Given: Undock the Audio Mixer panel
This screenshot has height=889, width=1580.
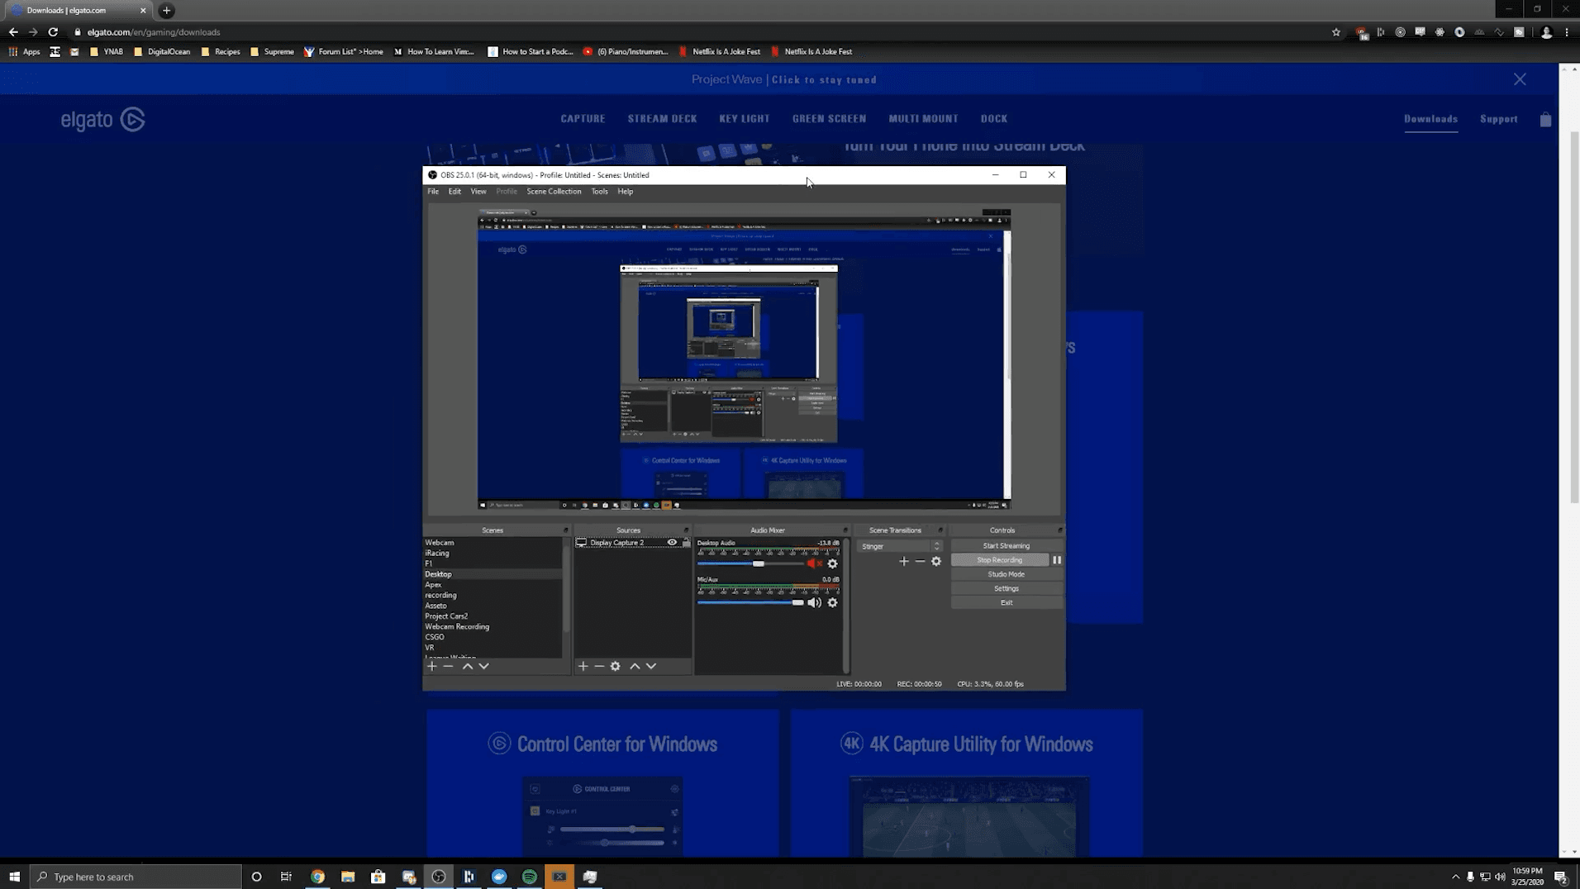Looking at the screenshot, I should tap(845, 530).
